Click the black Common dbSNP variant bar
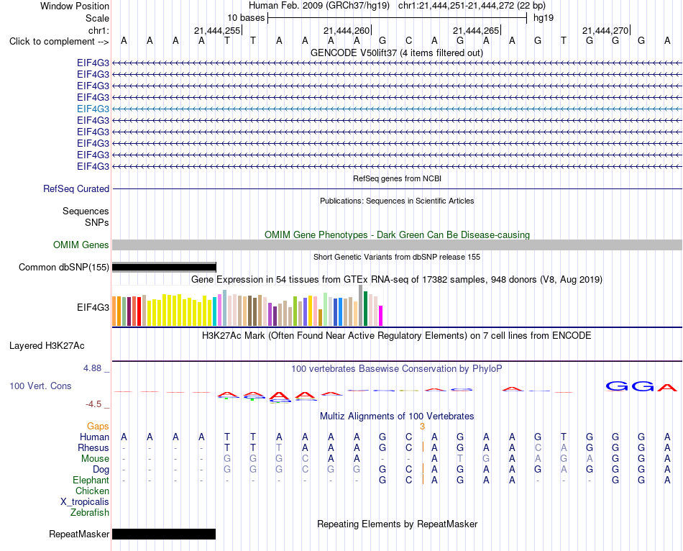This screenshot has width=683, height=551. (164, 267)
